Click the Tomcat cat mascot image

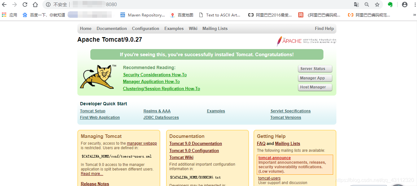coord(98,77)
